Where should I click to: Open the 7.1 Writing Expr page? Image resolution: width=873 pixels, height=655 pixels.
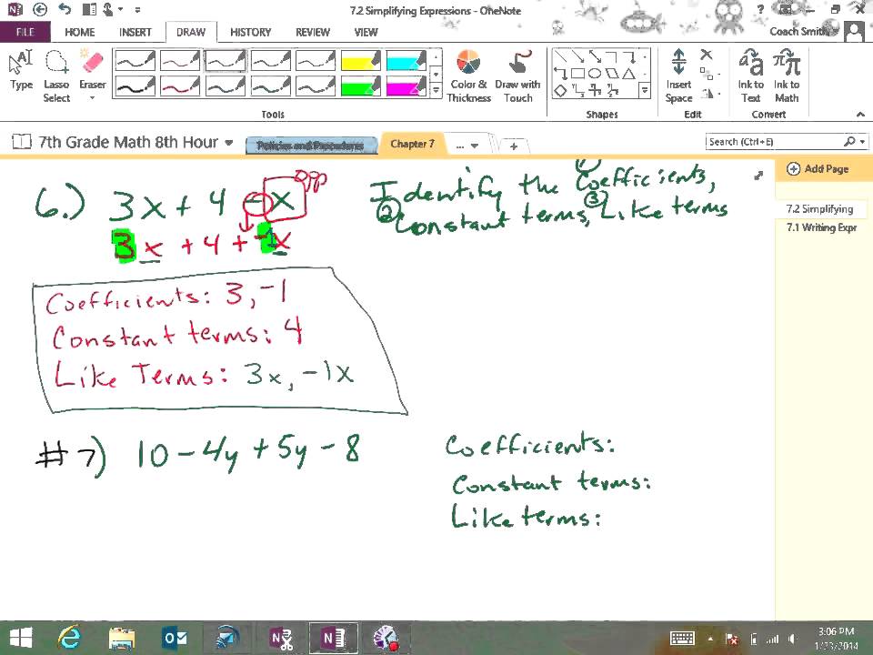point(822,227)
